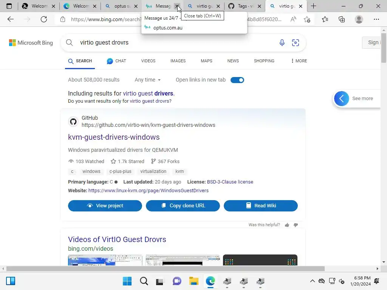
Task: Open the dark third video thumbnail
Action: (x=260, y=260)
